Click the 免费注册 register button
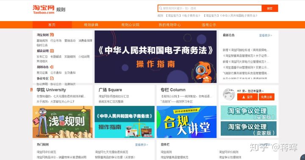The height and width of the screenshot is (160, 305). 266,97
